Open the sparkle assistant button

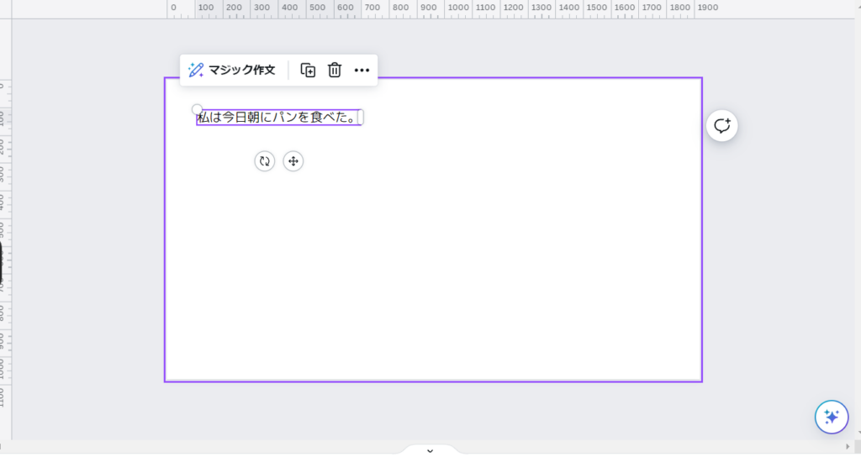(831, 417)
